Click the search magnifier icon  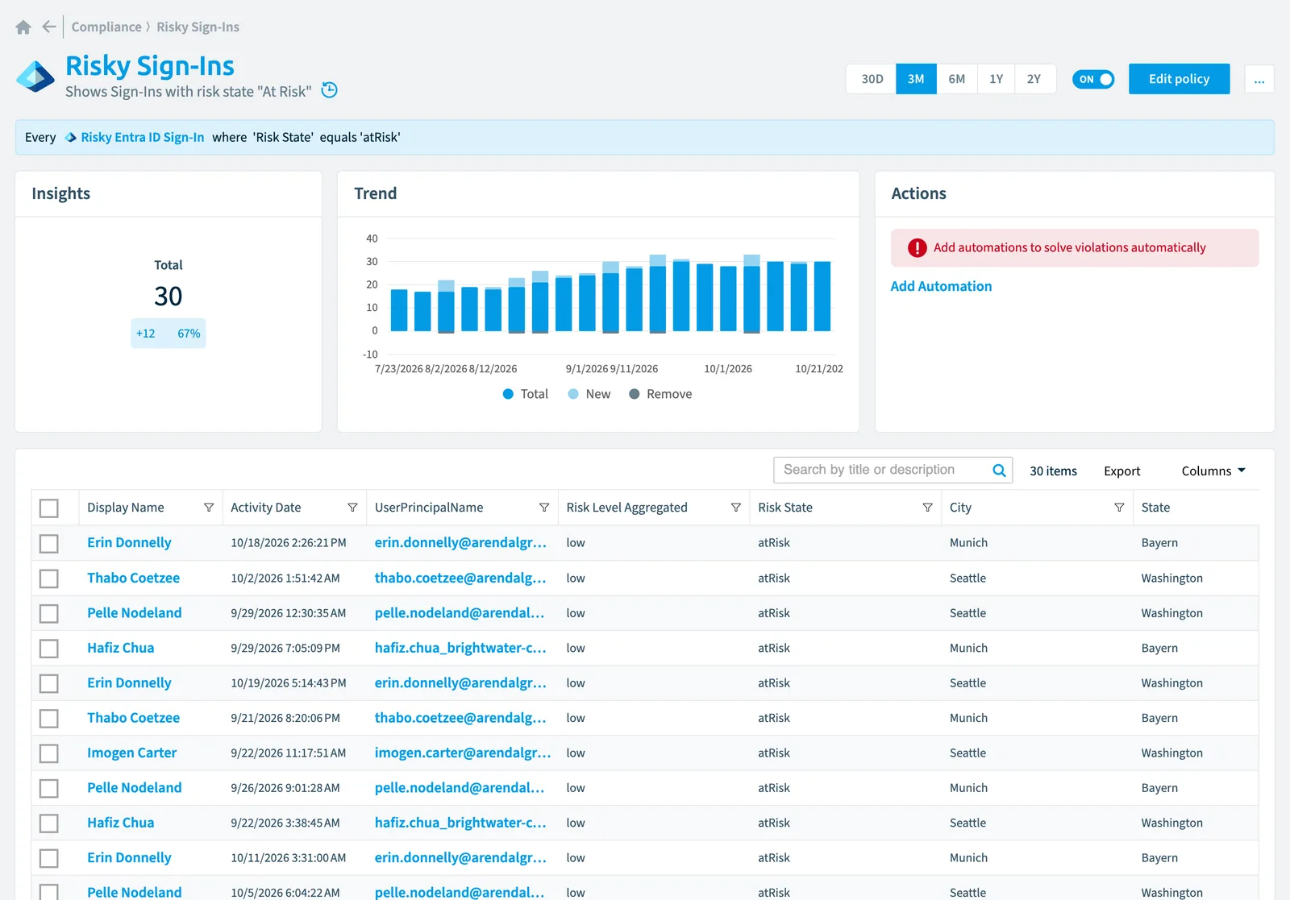click(x=999, y=471)
